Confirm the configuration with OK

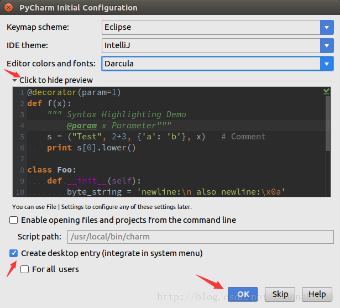point(243,294)
